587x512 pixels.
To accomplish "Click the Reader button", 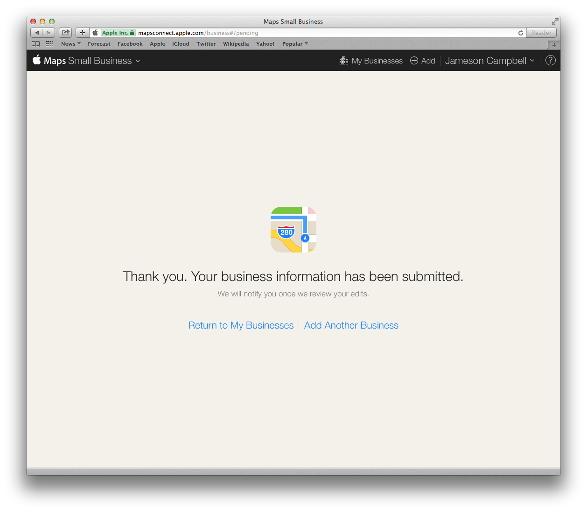I will point(541,33).
